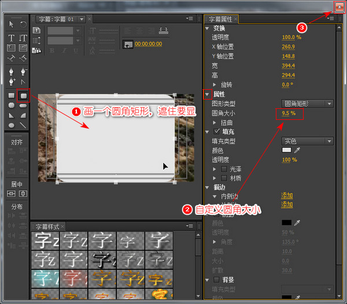
Task: Click the New Title Based on Current icon
Action: click(36, 30)
